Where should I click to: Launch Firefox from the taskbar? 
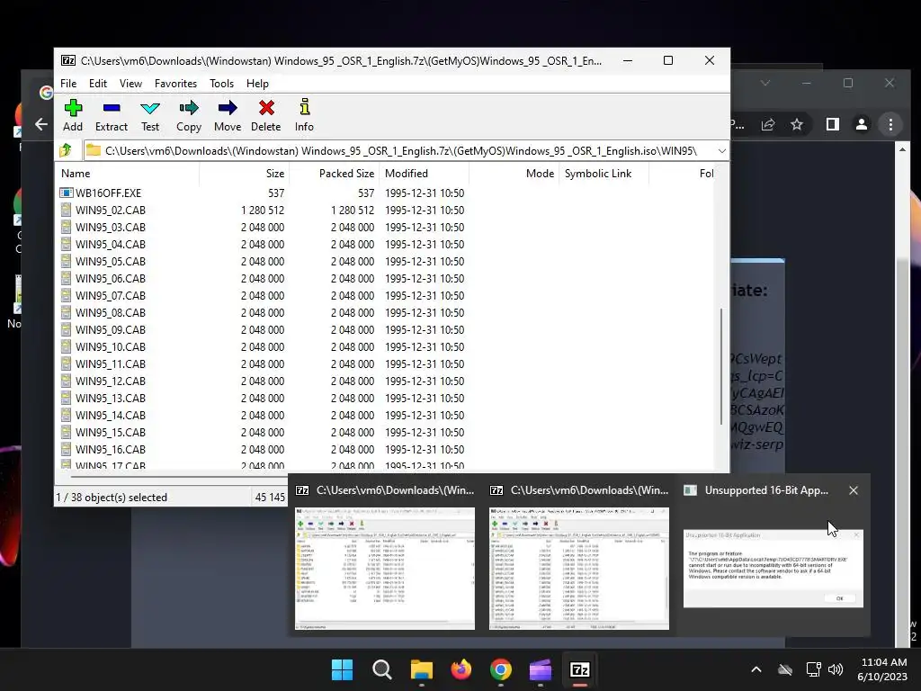point(461,669)
